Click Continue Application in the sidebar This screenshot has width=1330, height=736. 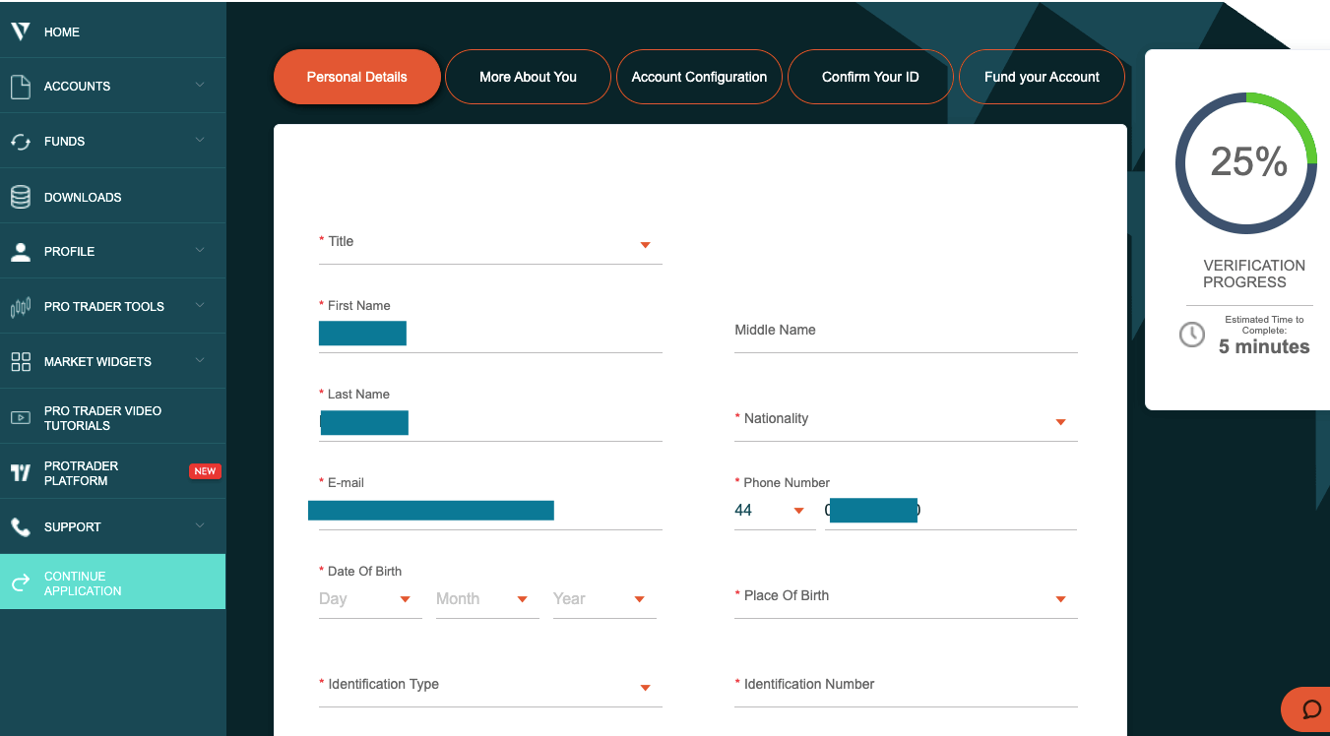pos(112,582)
